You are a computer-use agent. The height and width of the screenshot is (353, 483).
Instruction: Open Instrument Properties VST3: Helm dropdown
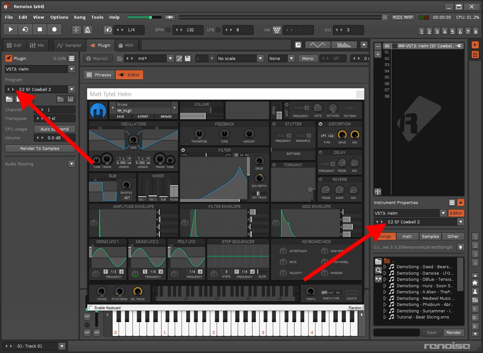(410, 213)
